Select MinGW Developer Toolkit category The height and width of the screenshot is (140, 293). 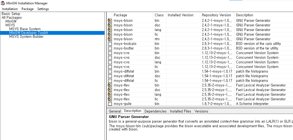(29, 33)
